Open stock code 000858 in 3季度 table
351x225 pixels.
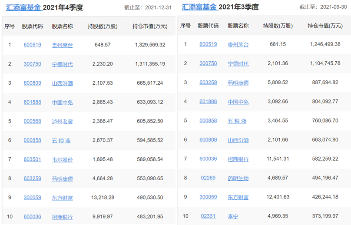click(208, 121)
